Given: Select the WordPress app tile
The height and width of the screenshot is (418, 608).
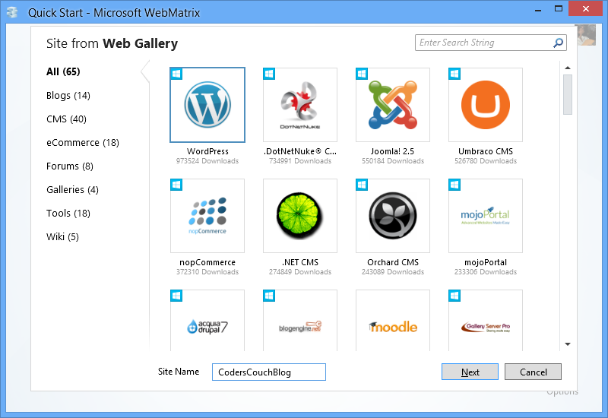Looking at the screenshot, I should (207, 105).
